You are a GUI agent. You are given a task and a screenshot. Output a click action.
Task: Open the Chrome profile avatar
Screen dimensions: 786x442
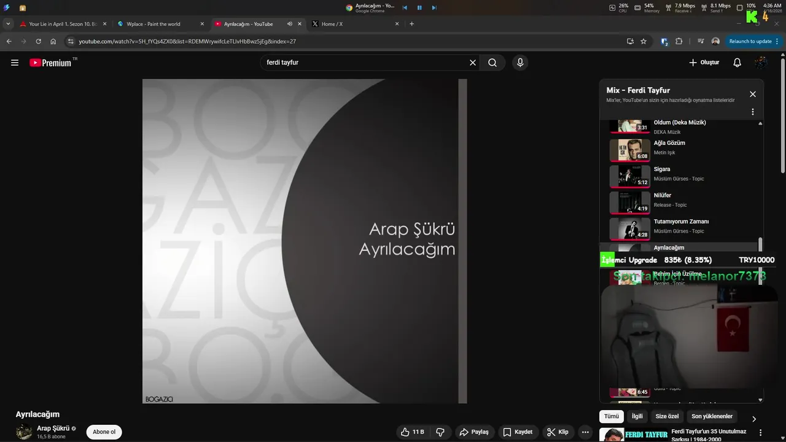point(715,41)
